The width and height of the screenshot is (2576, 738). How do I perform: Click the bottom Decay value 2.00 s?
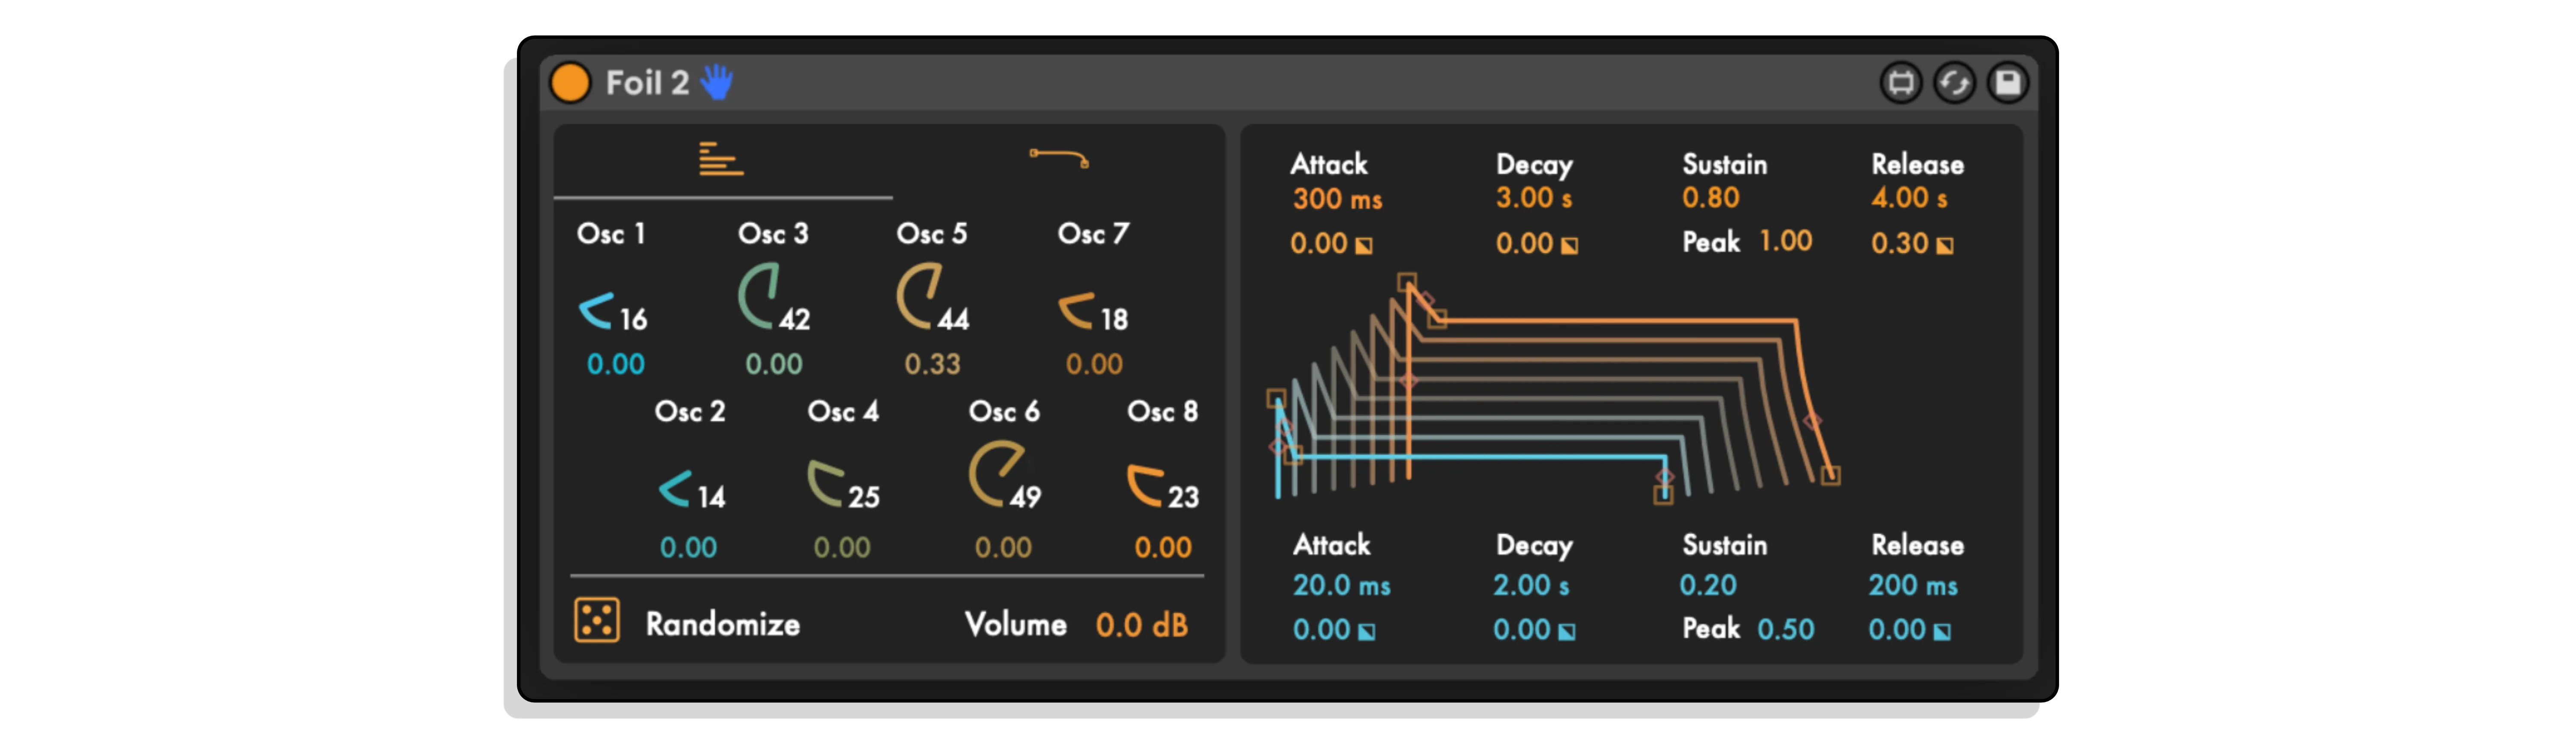(x=1531, y=586)
